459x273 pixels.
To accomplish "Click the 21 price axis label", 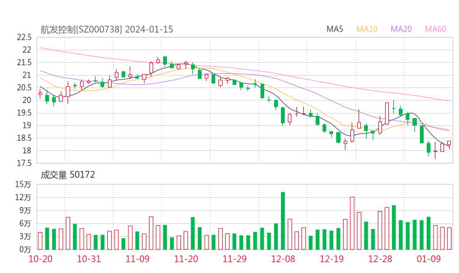I will click(27, 75).
